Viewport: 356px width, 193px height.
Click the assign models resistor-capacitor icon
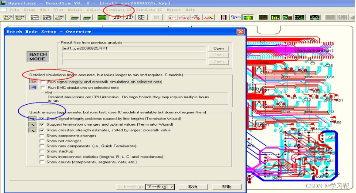tap(196, 17)
